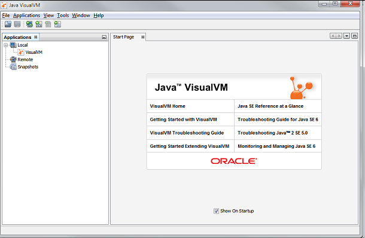
Task: Open Troubleshooting Guide for Java SE 6
Action: pos(278,120)
